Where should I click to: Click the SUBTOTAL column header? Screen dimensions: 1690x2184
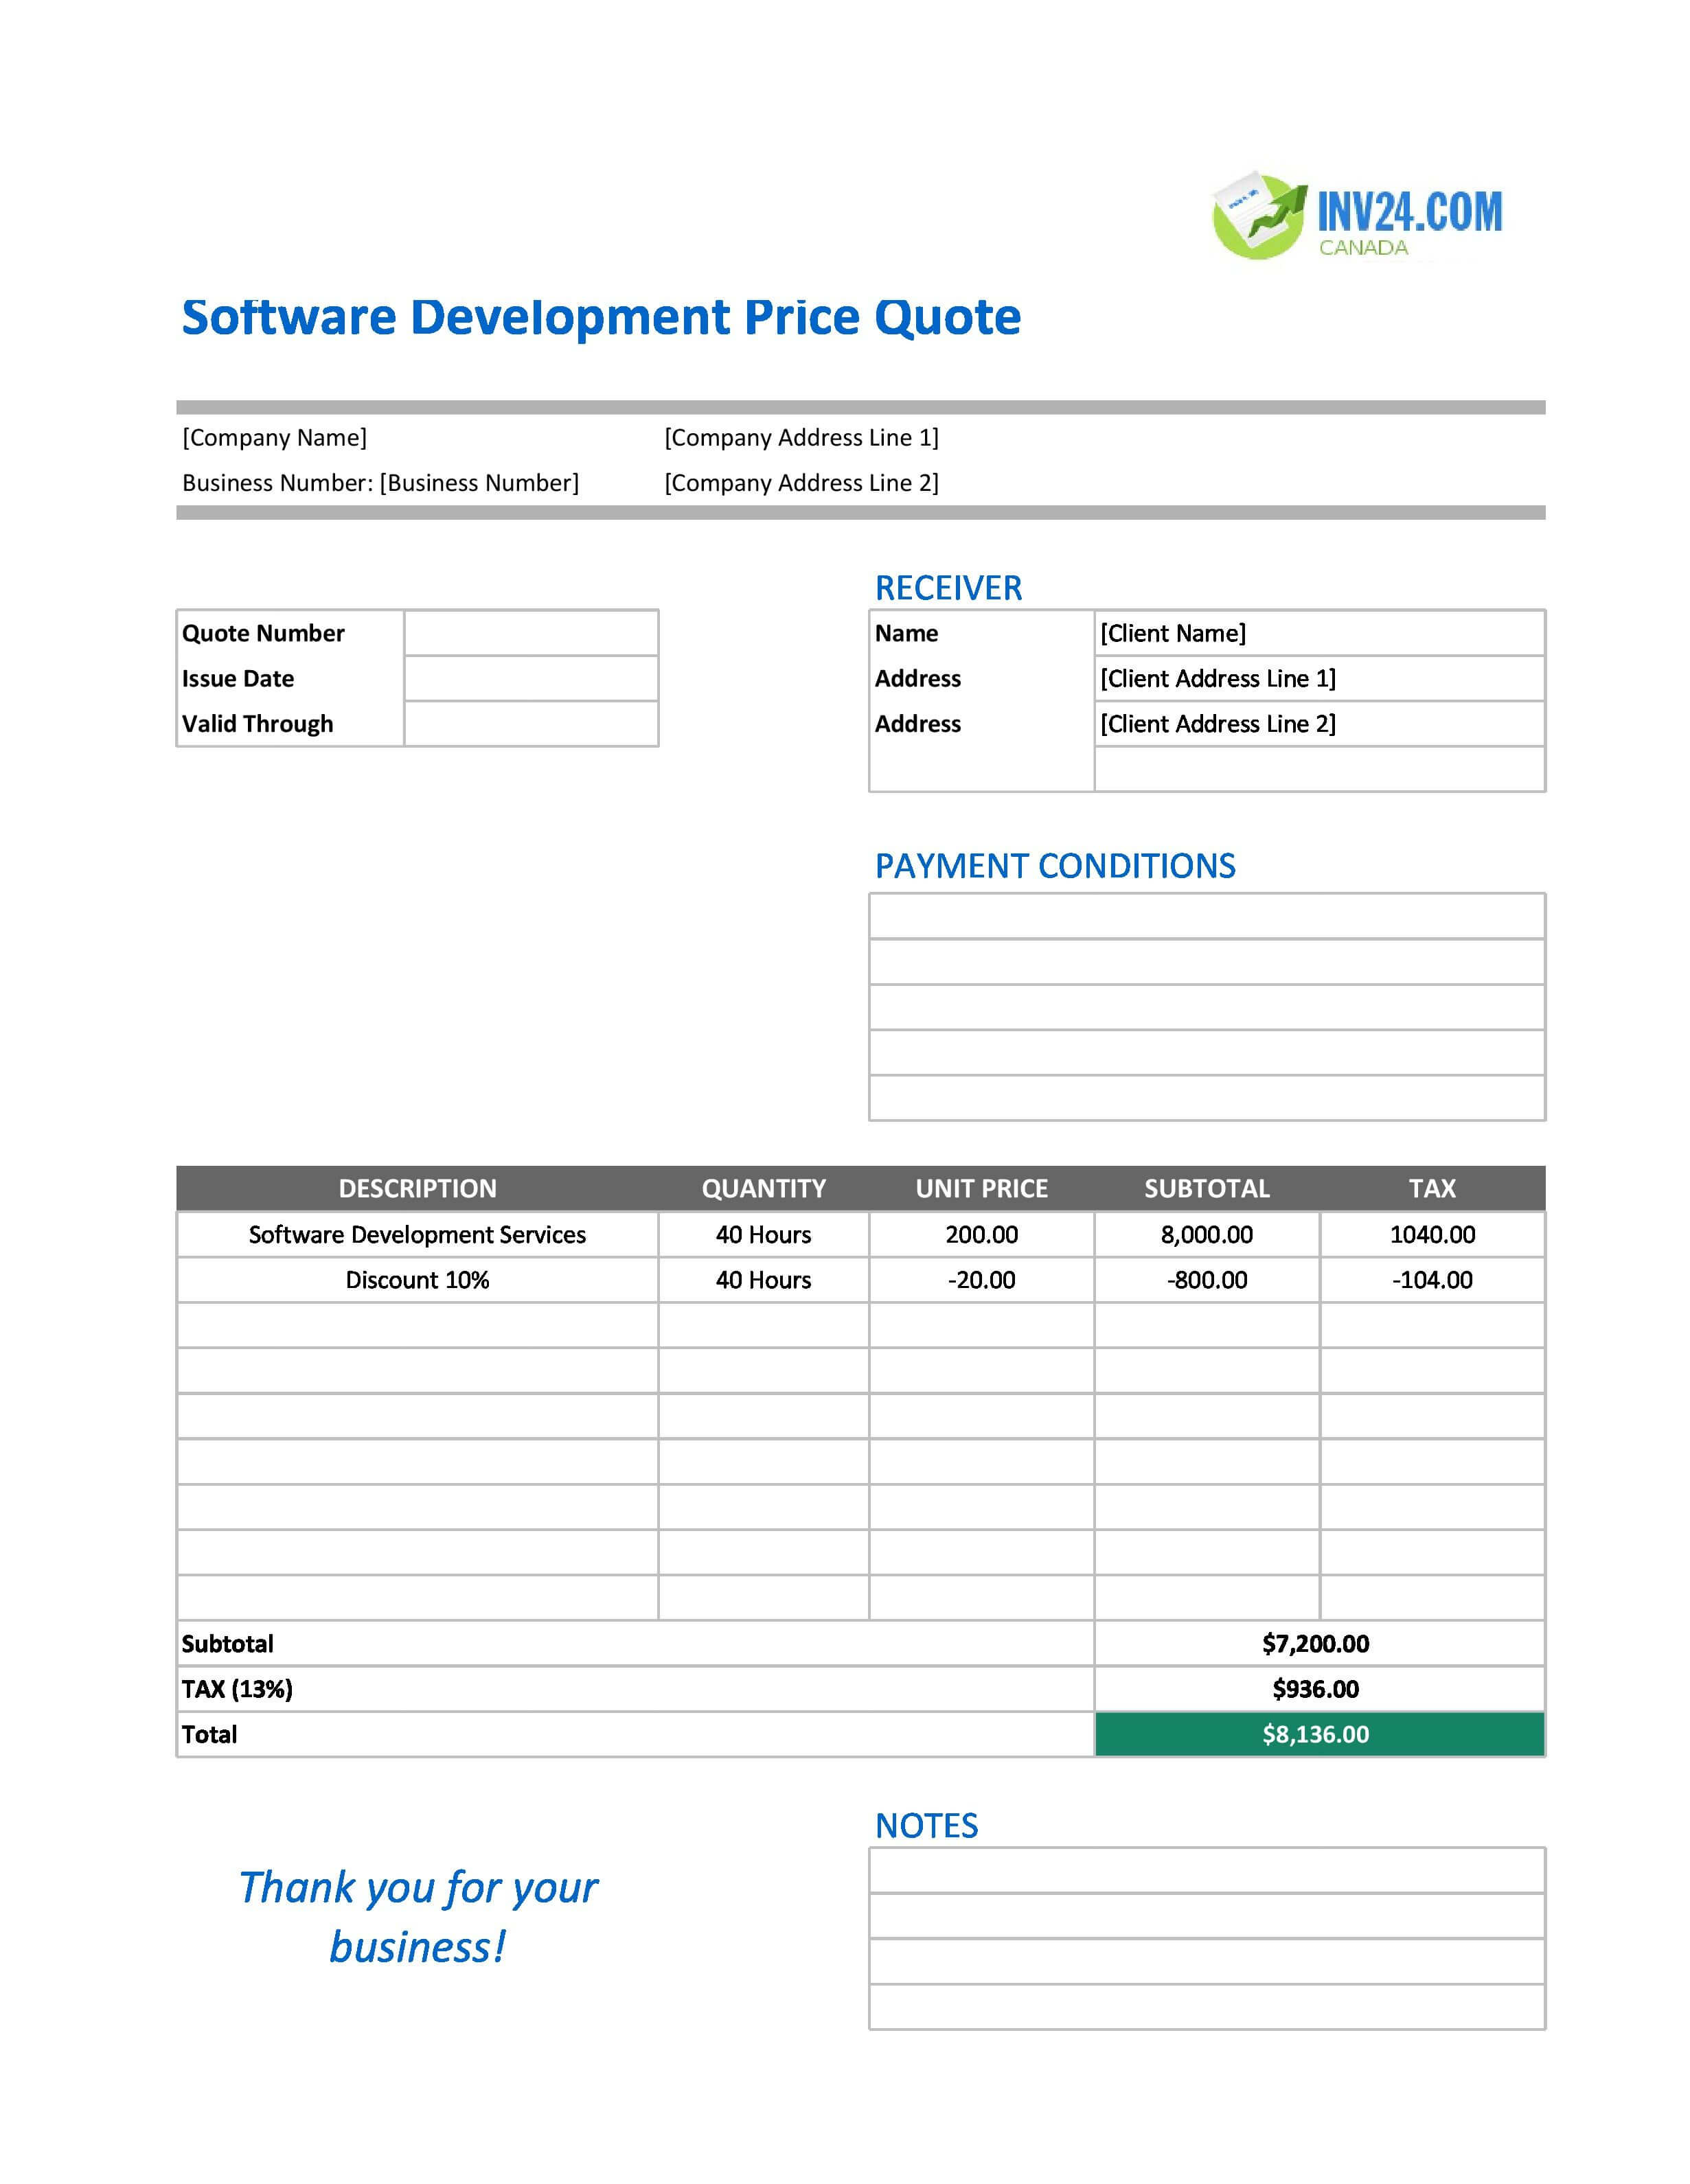[1207, 1188]
